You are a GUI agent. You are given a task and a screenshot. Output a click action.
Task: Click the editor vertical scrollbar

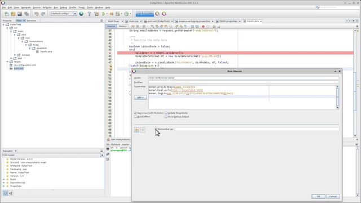coord(355,83)
